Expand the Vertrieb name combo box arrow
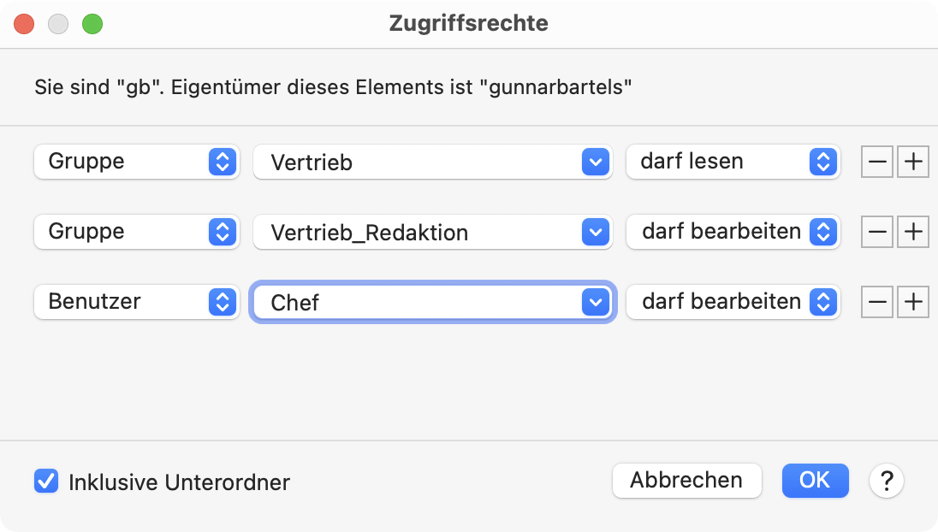938x532 pixels. pyautogui.click(x=595, y=162)
